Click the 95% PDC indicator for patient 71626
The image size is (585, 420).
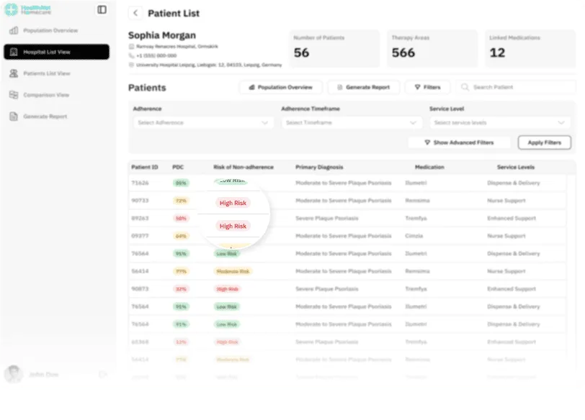tap(181, 183)
